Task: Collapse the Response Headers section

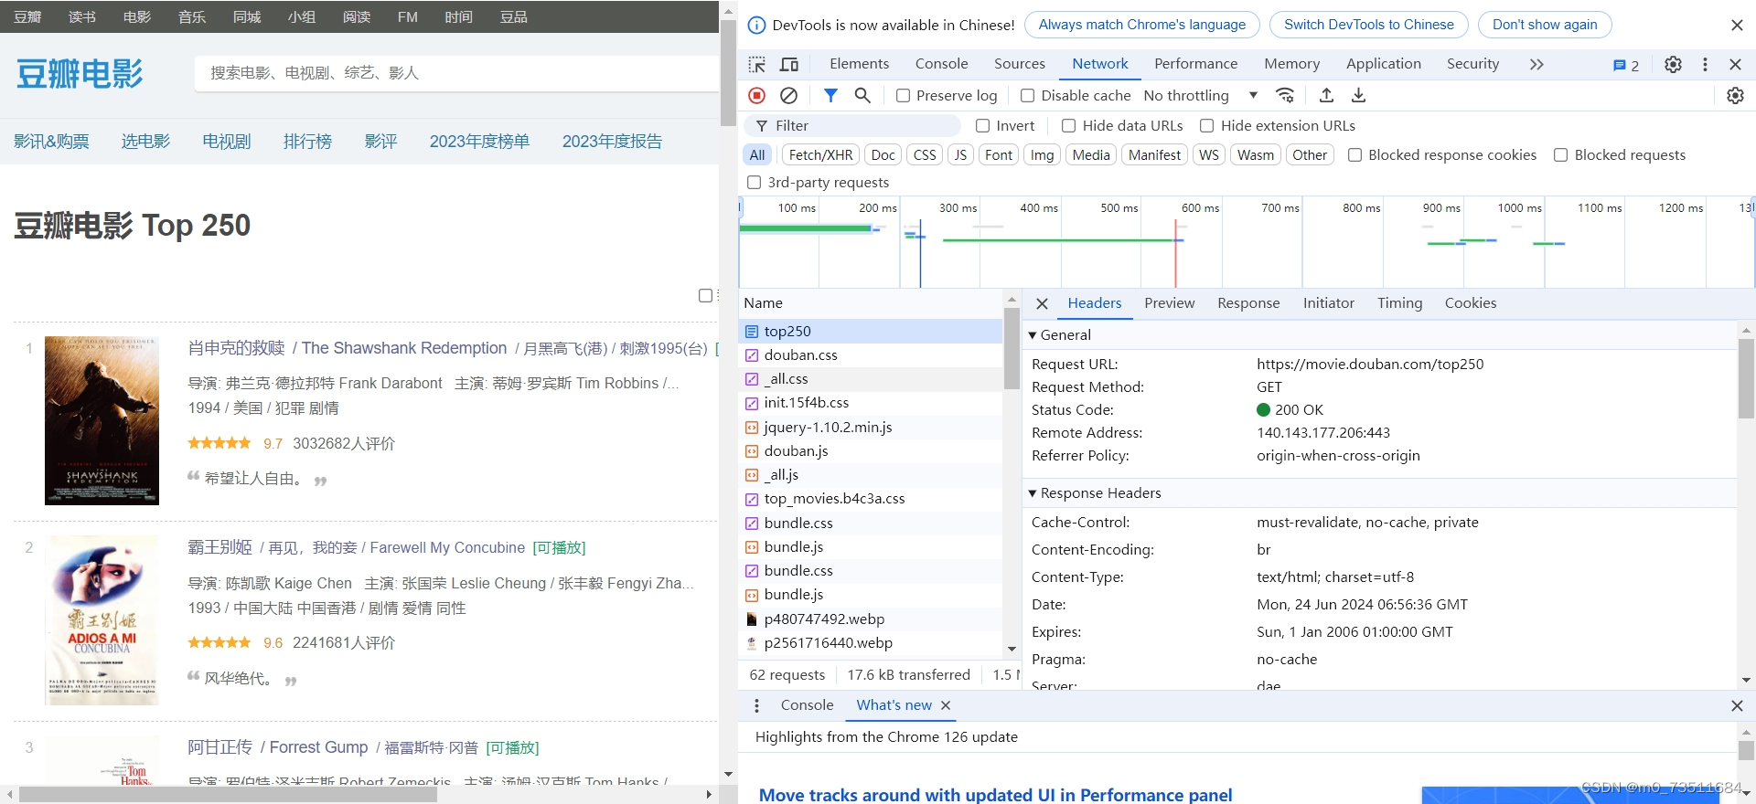Action: 1033,493
